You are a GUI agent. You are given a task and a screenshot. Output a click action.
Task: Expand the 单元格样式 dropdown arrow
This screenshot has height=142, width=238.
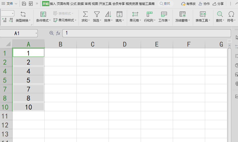pos(75,20)
